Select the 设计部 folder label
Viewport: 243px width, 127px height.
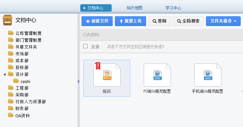(x=22, y=74)
